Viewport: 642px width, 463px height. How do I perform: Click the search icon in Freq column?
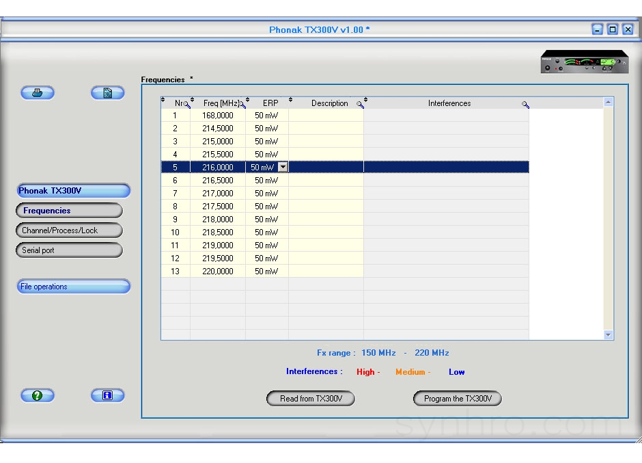(x=242, y=105)
